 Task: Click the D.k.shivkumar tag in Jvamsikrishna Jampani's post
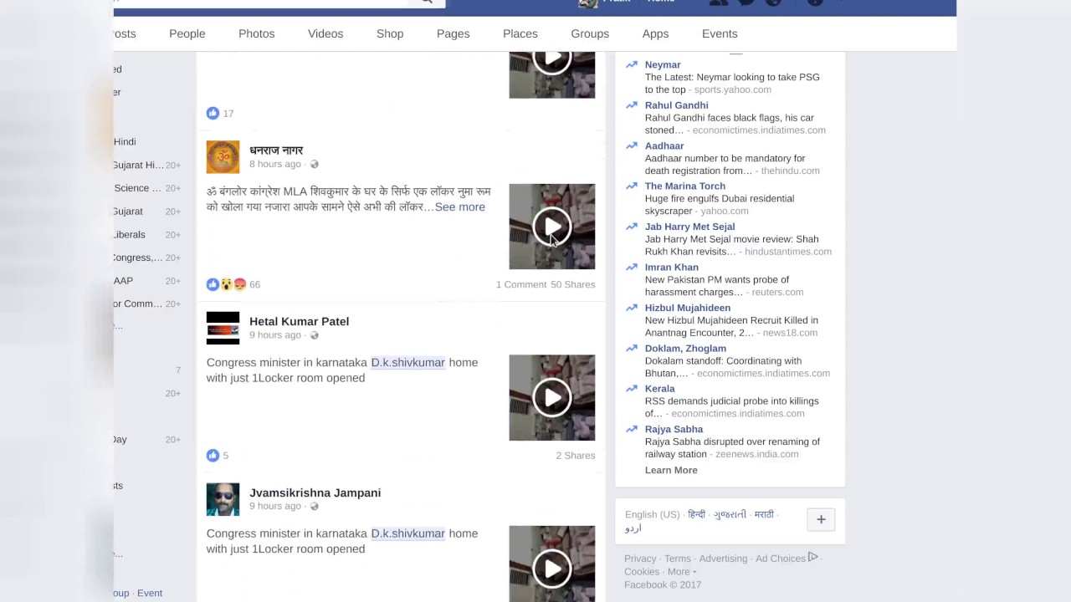tap(408, 533)
